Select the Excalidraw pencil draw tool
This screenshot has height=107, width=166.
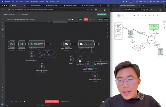tap(142, 16)
